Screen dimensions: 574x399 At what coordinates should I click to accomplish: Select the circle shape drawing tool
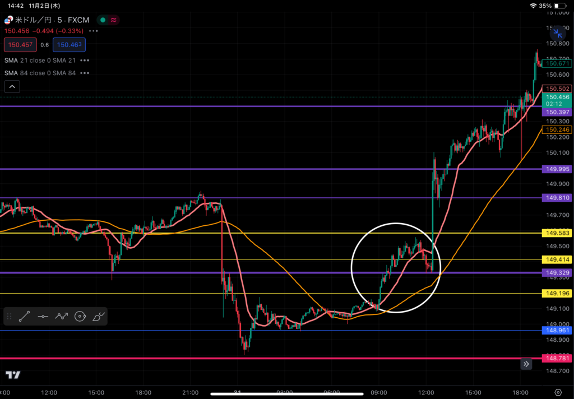(x=80, y=317)
